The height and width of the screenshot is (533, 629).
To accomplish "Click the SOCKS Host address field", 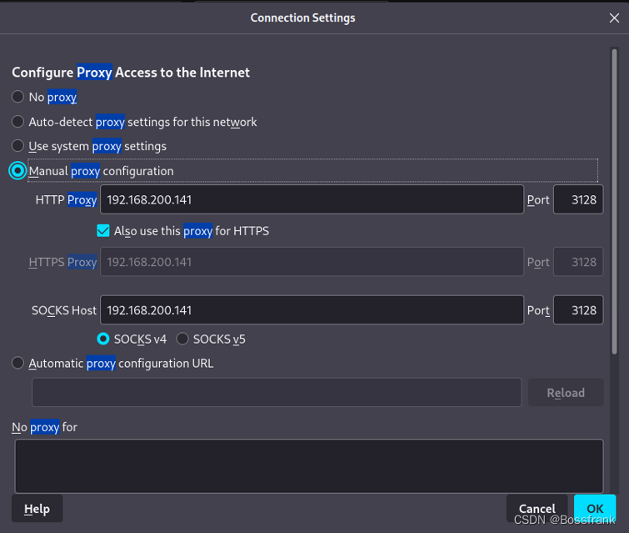I will pyautogui.click(x=312, y=309).
